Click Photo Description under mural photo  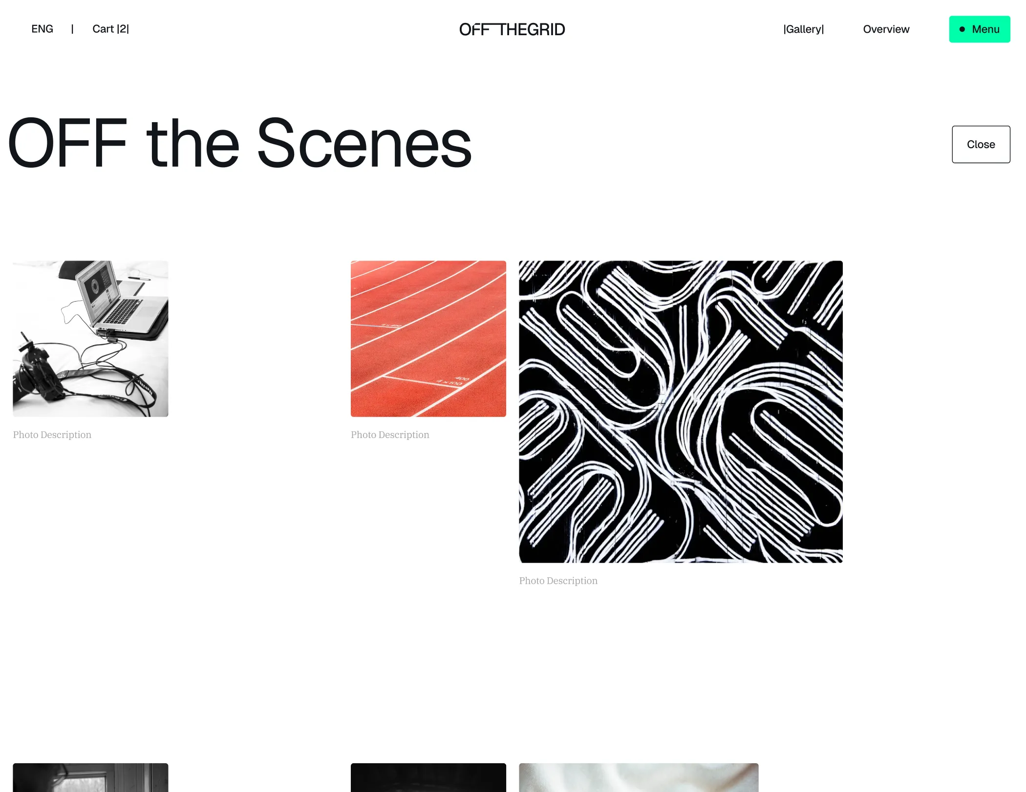click(558, 580)
